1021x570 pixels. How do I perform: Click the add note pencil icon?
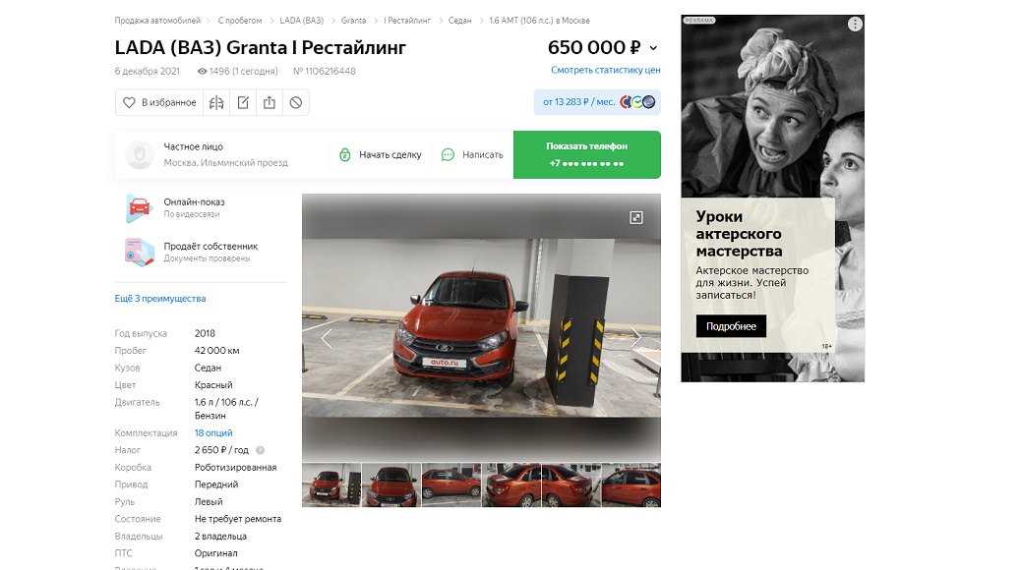tap(243, 102)
